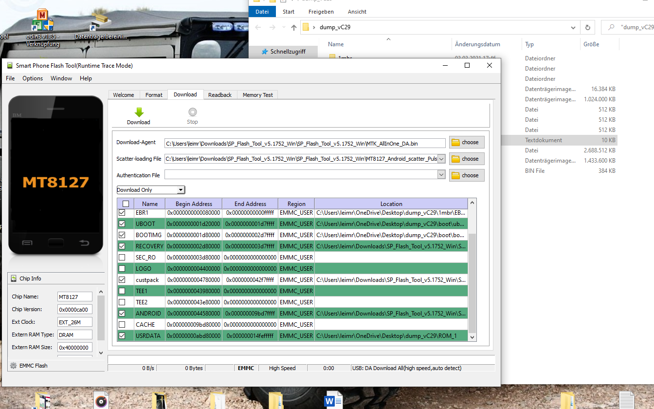Check the CACHE partition checkbox
This screenshot has width=654, height=409.
[122, 325]
